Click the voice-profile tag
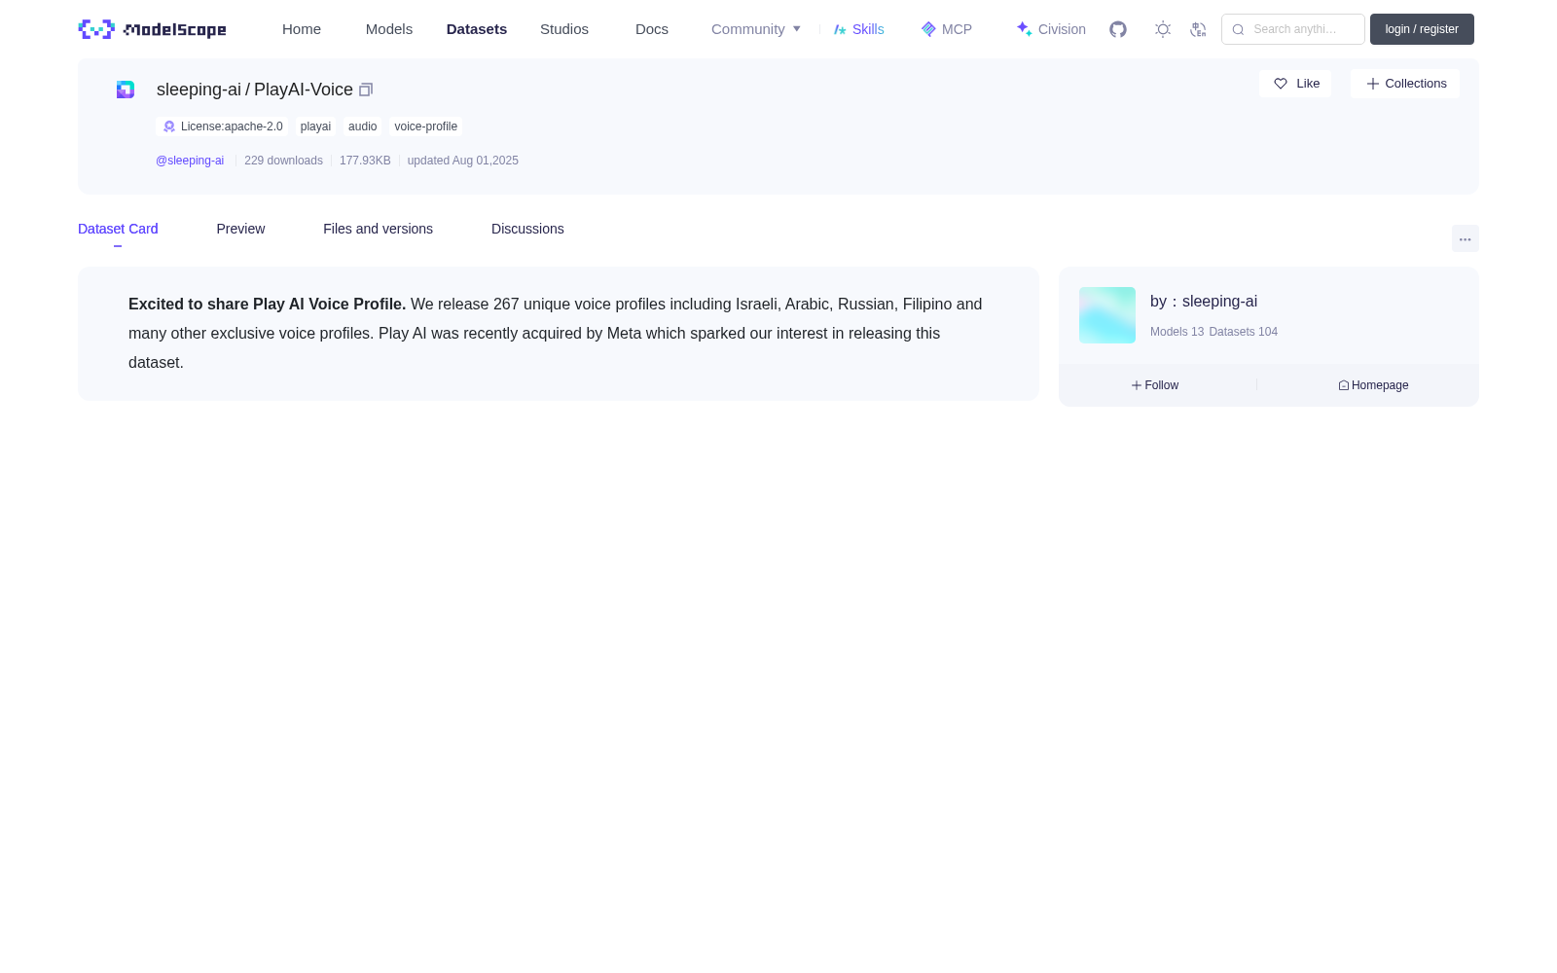The image size is (1557, 973). point(425,126)
